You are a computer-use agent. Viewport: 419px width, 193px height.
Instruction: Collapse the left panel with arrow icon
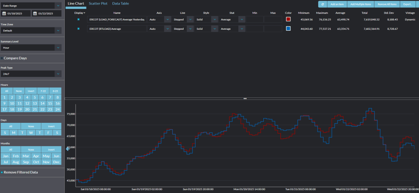(68, 149)
